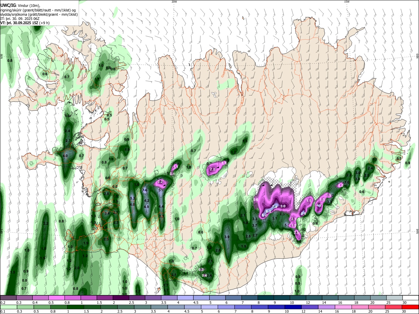
Task: Click the light pink 16 swatch in lower legend row
Action: click(343, 307)
